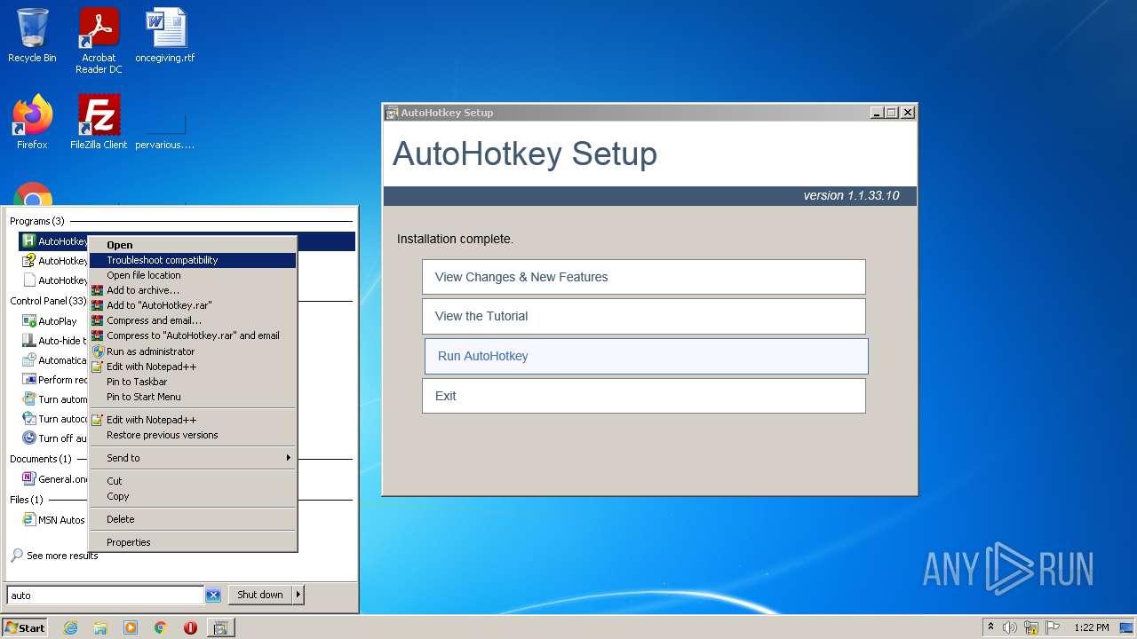Click in the 'auto' search field
The height and width of the screenshot is (639, 1137).
pos(105,596)
